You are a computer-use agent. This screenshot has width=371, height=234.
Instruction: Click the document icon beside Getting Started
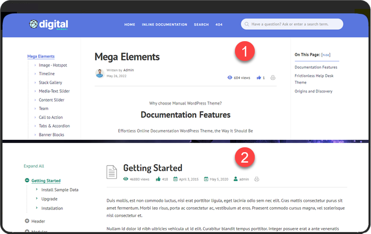pyautogui.click(x=112, y=172)
